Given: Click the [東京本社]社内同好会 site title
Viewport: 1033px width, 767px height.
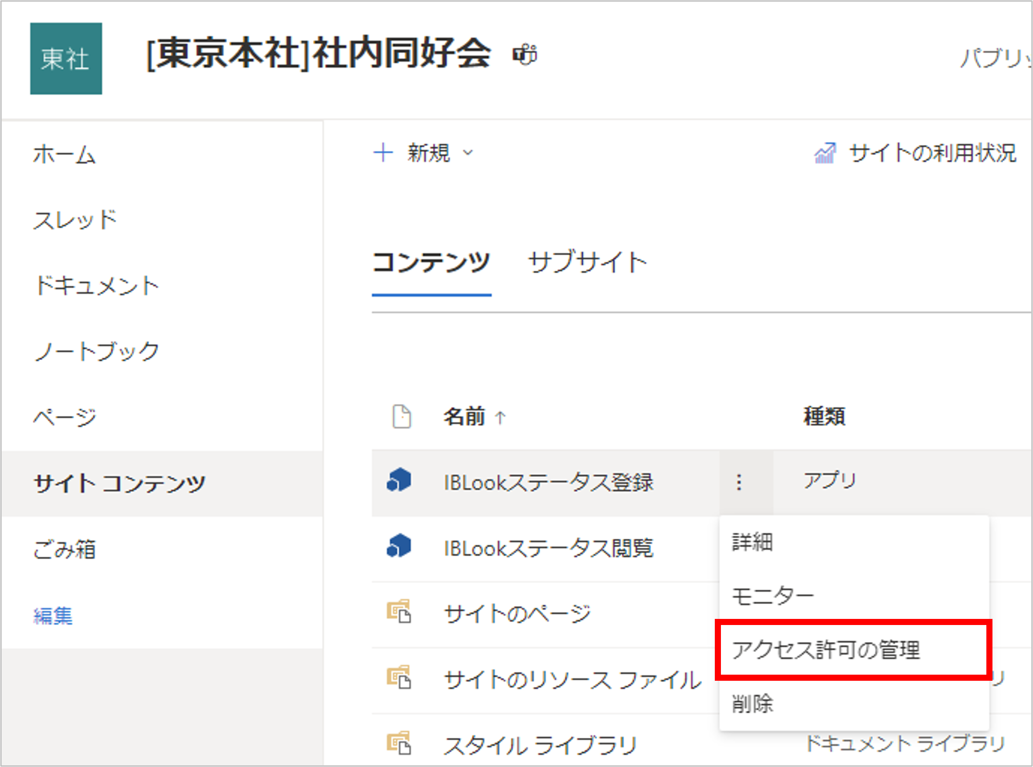Looking at the screenshot, I should click(x=319, y=54).
